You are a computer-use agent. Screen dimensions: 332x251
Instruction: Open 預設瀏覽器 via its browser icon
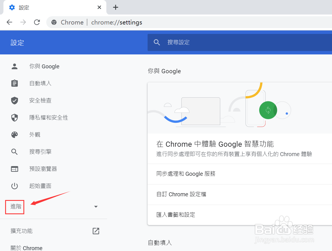pos(15,169)
